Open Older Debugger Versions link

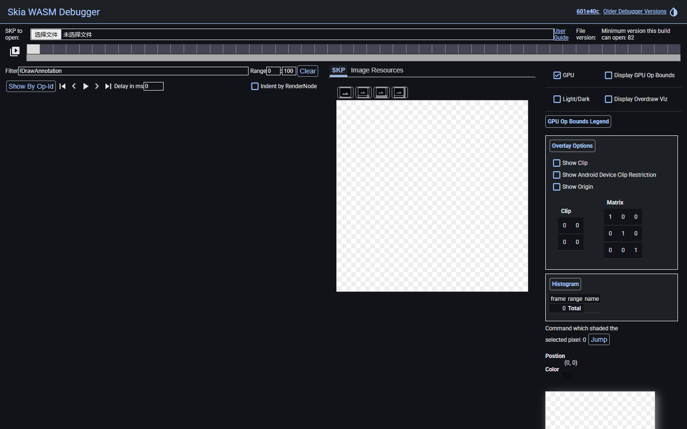(635, 11)
